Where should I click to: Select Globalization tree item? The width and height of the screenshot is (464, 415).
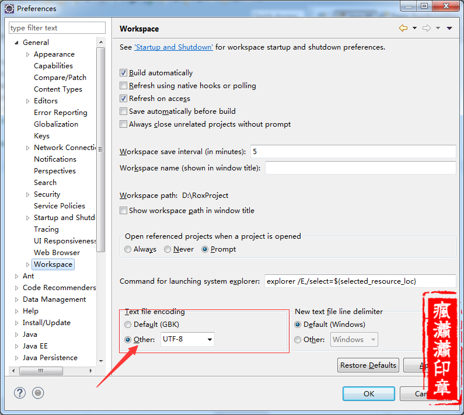coord(56,124)
